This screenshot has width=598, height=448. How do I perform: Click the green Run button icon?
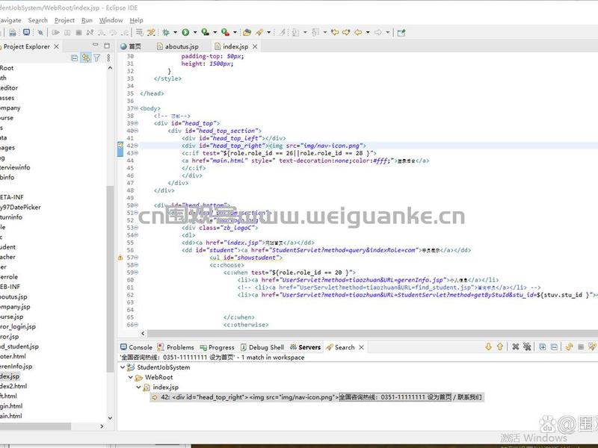[185, 32]
